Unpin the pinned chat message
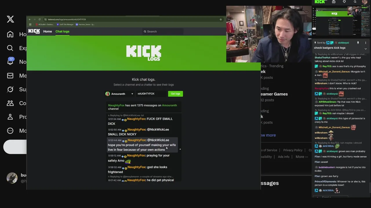The width and height of the screenshot is (371, 208). point(358,43)
